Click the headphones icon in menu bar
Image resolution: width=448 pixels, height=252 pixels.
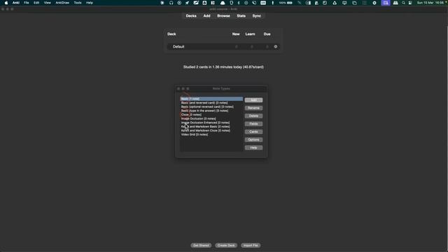171,3
